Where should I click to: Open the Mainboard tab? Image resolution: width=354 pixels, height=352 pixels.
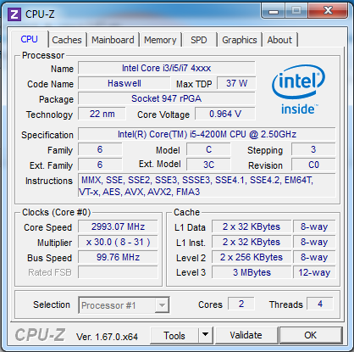tap(113, 40)
